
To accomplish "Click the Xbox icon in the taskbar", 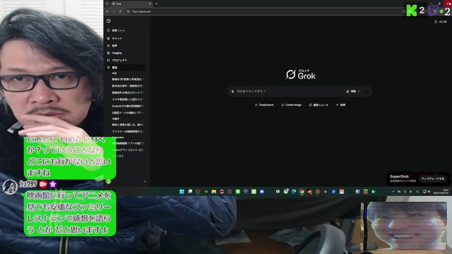I will point(286,192).
